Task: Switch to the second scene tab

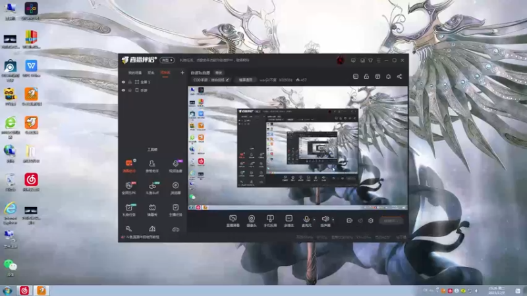Action: point(151,73)
